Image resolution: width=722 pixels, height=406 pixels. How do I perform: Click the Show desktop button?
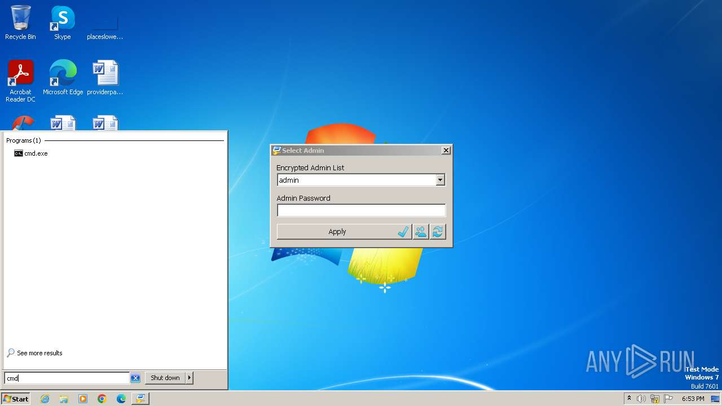coord(715,399)
